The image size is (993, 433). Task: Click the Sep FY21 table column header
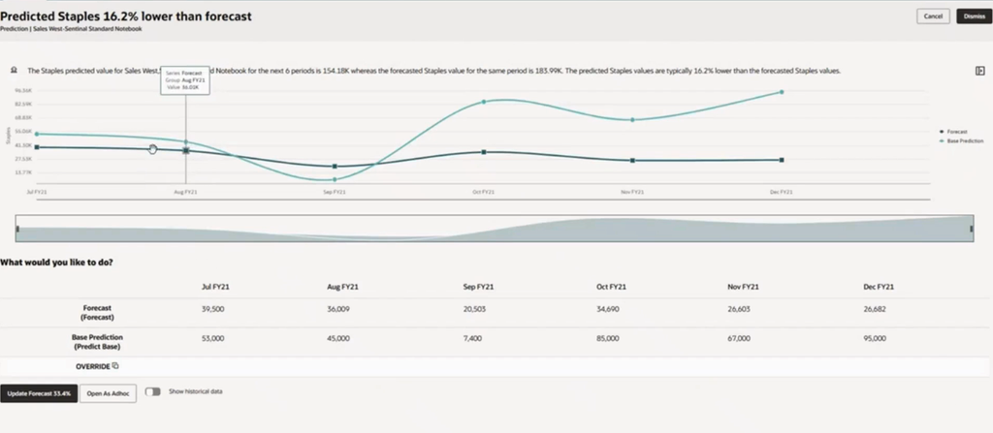pos(478,287)
